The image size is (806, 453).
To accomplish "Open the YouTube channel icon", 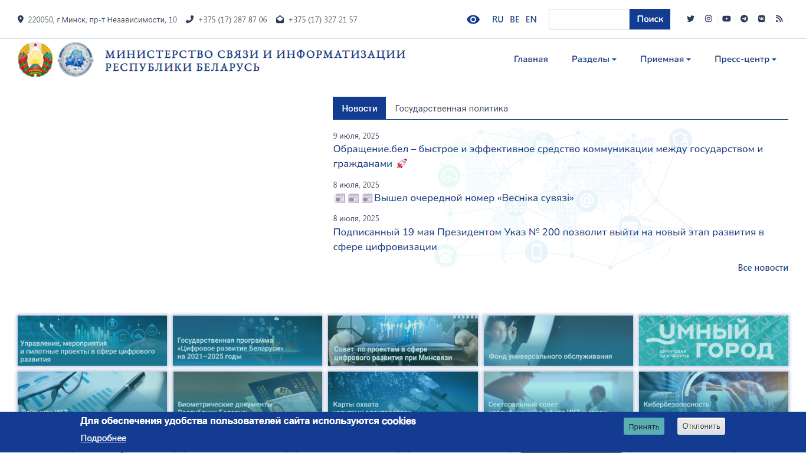I will [726, 19].
